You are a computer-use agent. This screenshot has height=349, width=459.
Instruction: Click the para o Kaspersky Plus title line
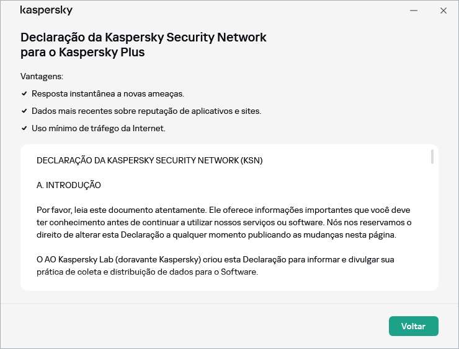[82, 53]
